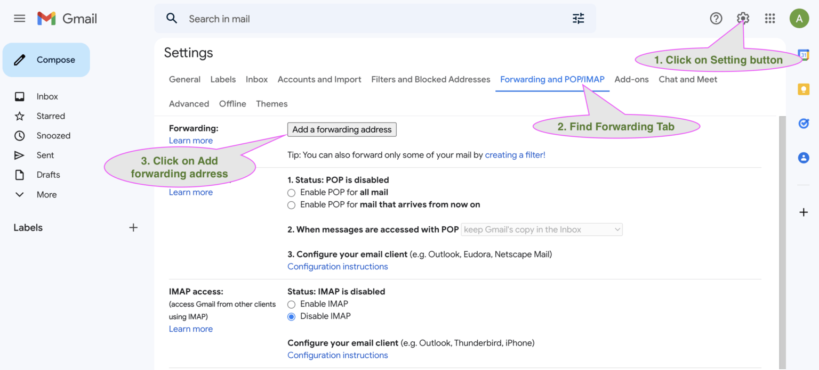
Task: Enable POP for mail arriving from now on
Action: [x=291, y=205]
